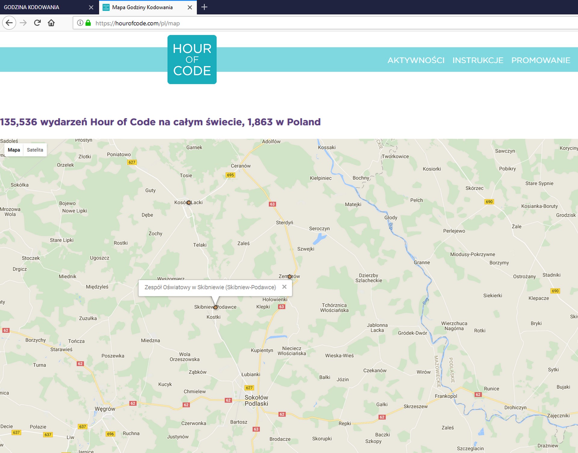The width and height of the screenshot is (578, 453).
Task: Click the Węgrów town label
Action: (105, 409)
